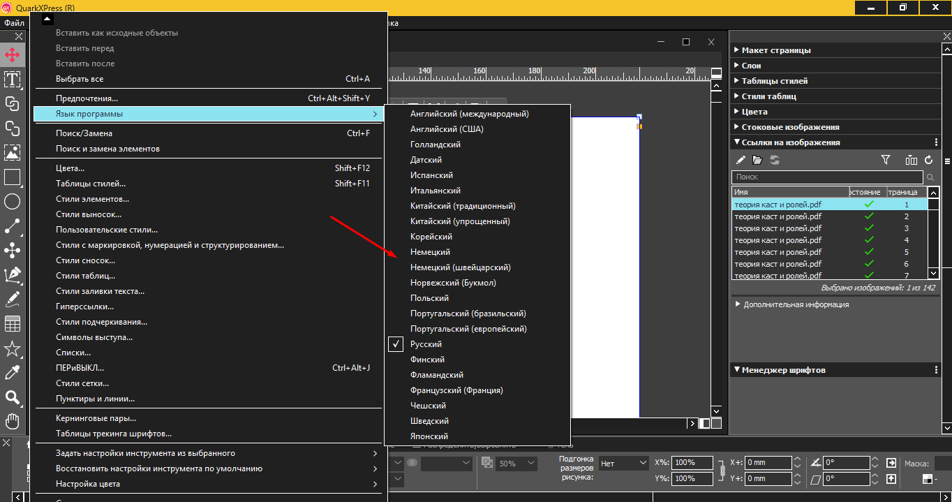952x502 pixels.
Task: Select the Text Unlinking tool
Action: point(12,128)
